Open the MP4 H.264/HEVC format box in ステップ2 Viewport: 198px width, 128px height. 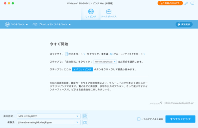pyautogui.click(x=105, y=62)
